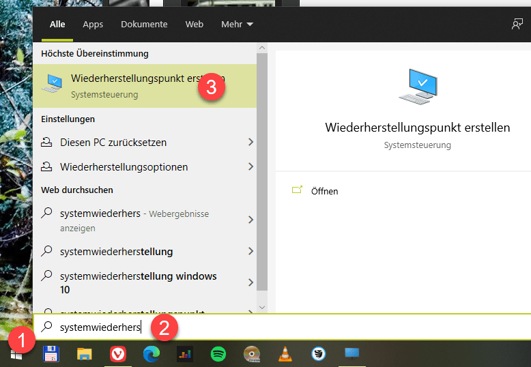Expand arrow for Diesen PC zurücksetzen

coord(250,142)
